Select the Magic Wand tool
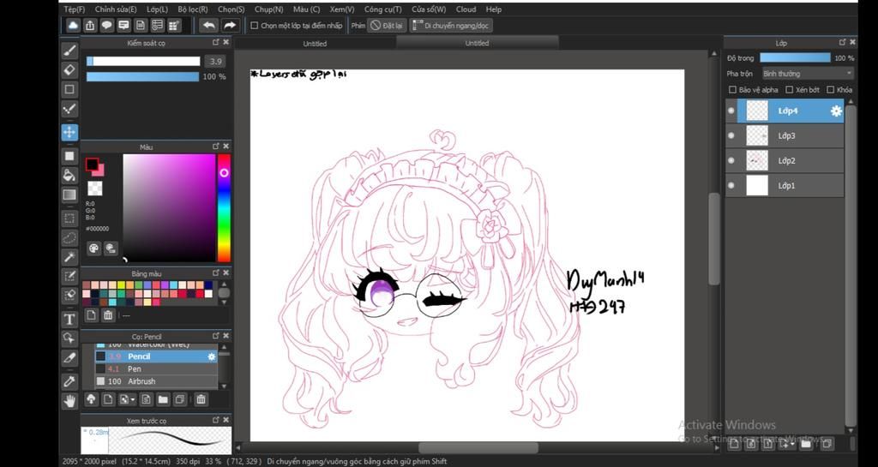 (x=69, y=257)
